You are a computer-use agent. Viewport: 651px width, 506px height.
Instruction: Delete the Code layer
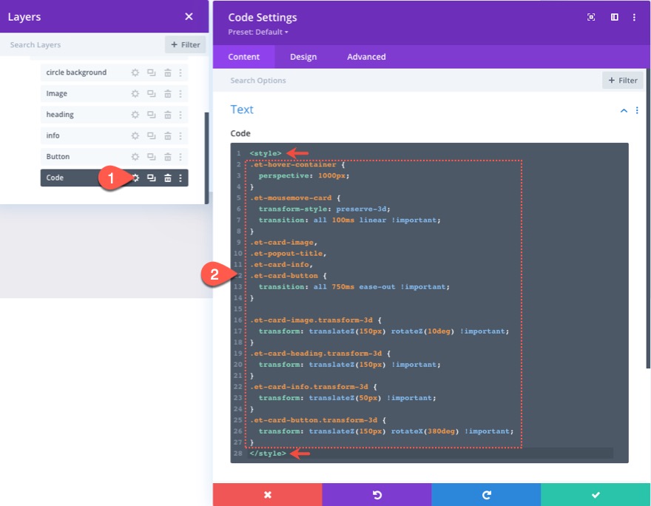point(167,178)
